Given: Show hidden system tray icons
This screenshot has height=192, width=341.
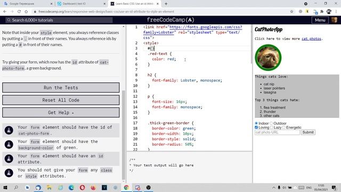Looking at the screenshot, I should 273,187.
